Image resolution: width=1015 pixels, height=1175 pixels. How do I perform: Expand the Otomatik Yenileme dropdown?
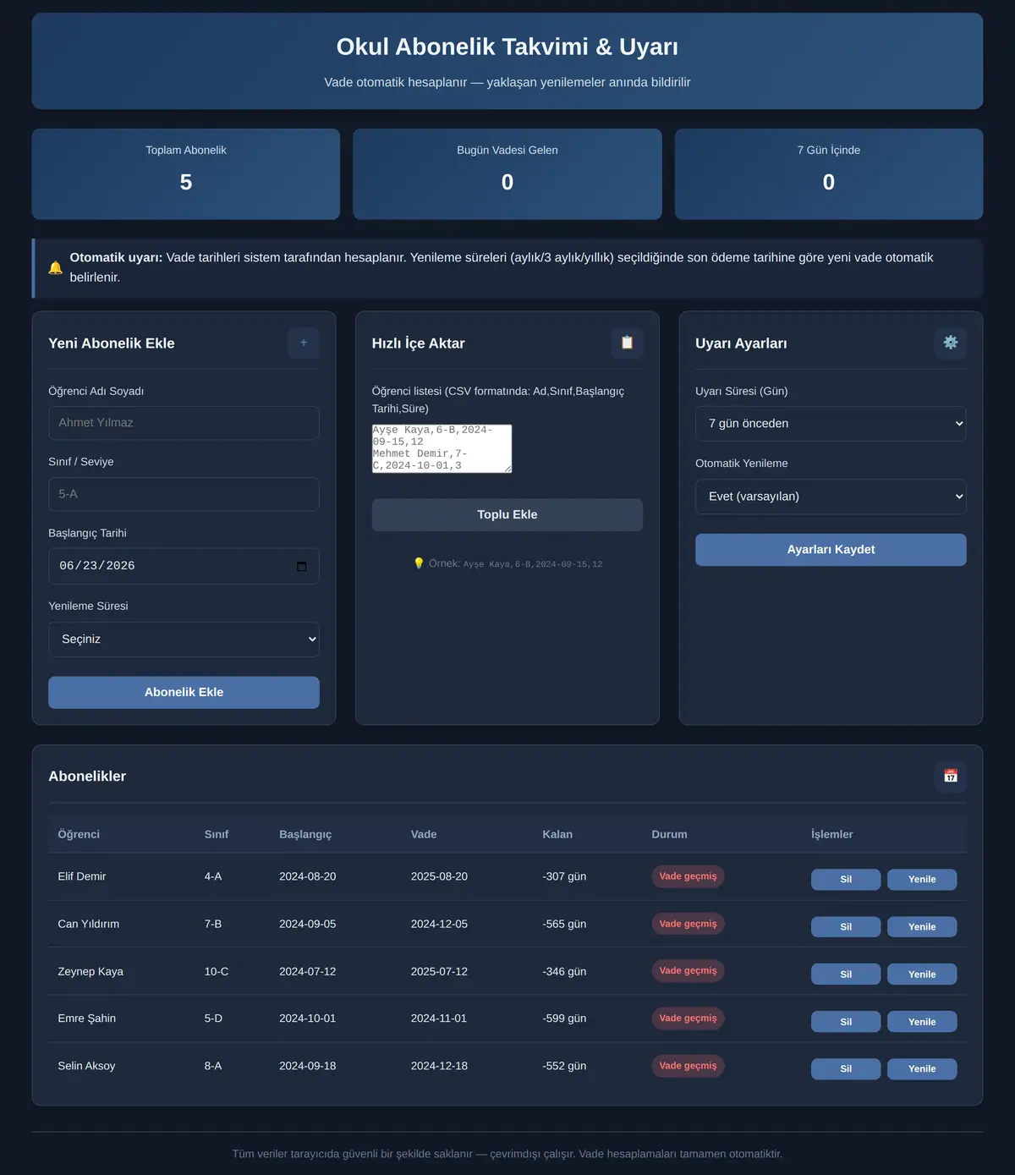pos(831,497)
